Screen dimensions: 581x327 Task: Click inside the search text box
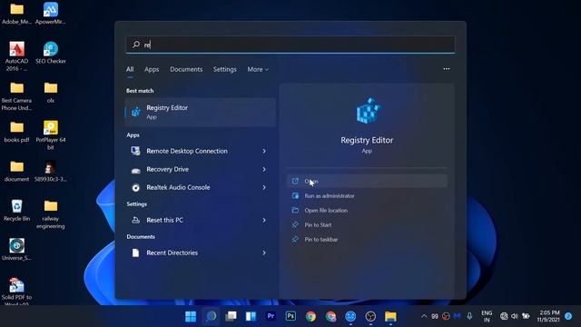pos(290,45)
